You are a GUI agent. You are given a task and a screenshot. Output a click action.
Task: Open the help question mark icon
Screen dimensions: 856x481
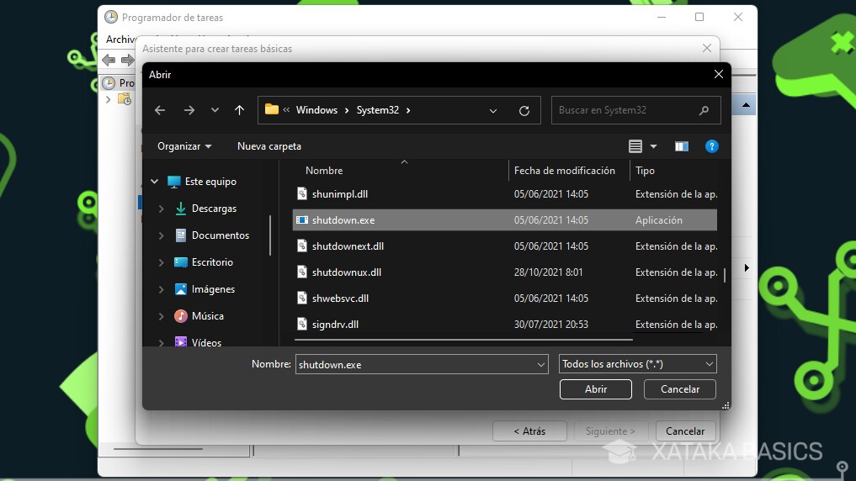711,146
